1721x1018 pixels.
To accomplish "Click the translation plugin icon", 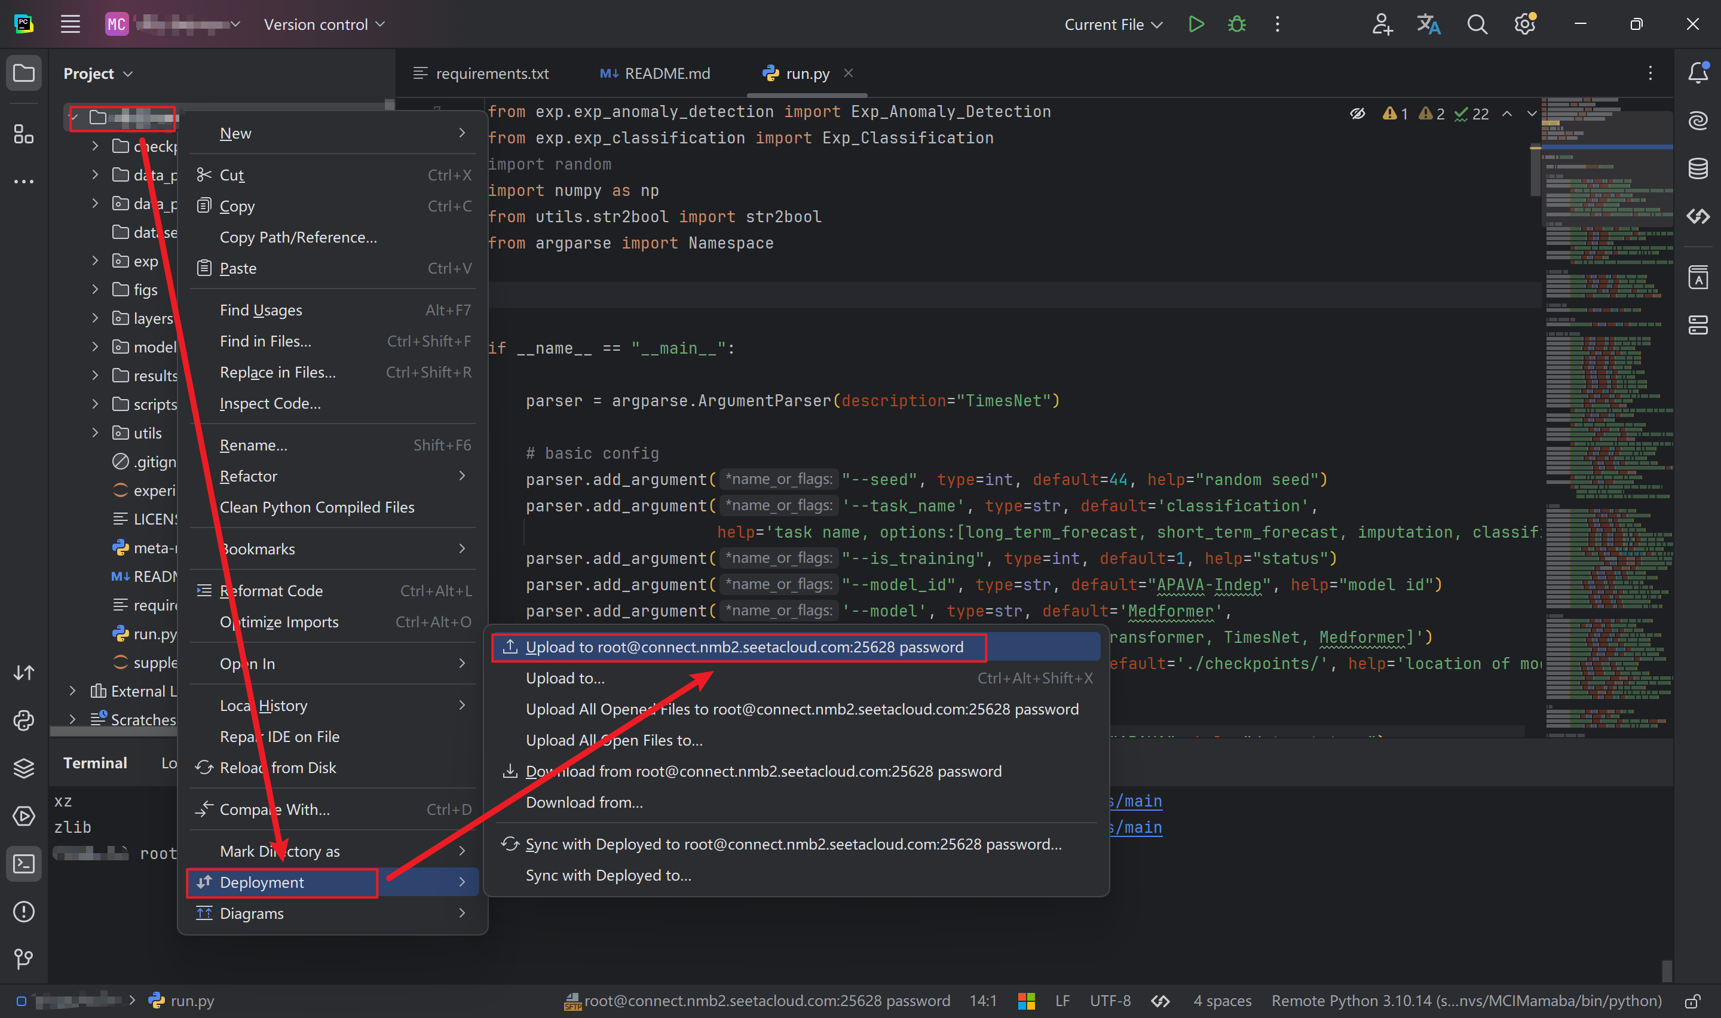I will click(1429, 24).
